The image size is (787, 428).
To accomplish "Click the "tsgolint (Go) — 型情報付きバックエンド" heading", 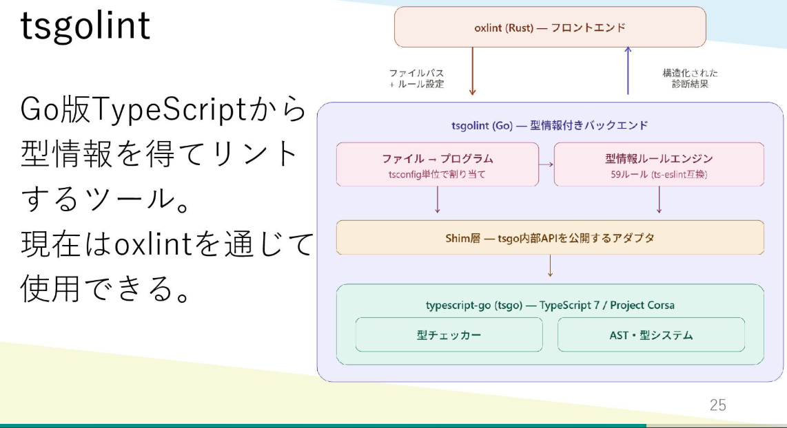I will tap(550, 125).
